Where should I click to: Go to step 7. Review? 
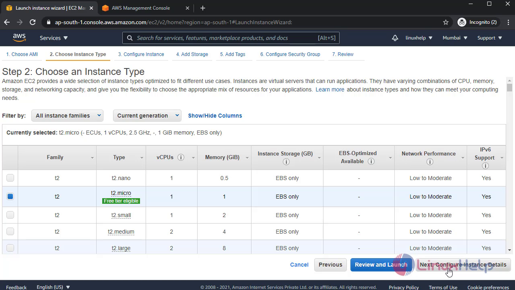pyautogui.click(x=343, y=54)
